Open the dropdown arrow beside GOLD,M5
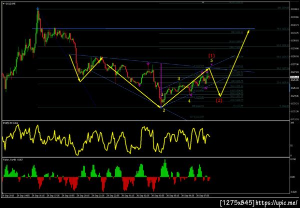This screenshot has width=300, height=208. 3,3
